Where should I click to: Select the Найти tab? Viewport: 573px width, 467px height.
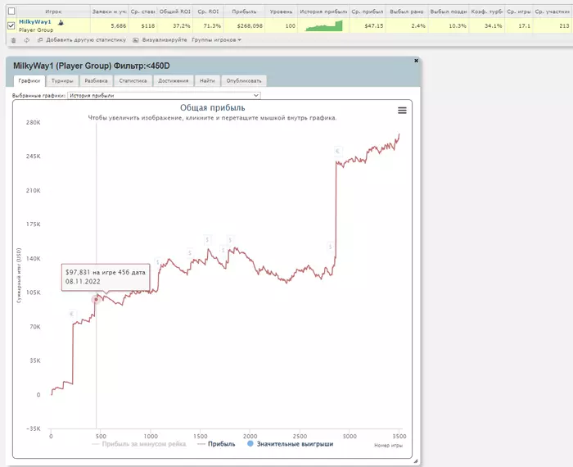(x=207, y=81)
